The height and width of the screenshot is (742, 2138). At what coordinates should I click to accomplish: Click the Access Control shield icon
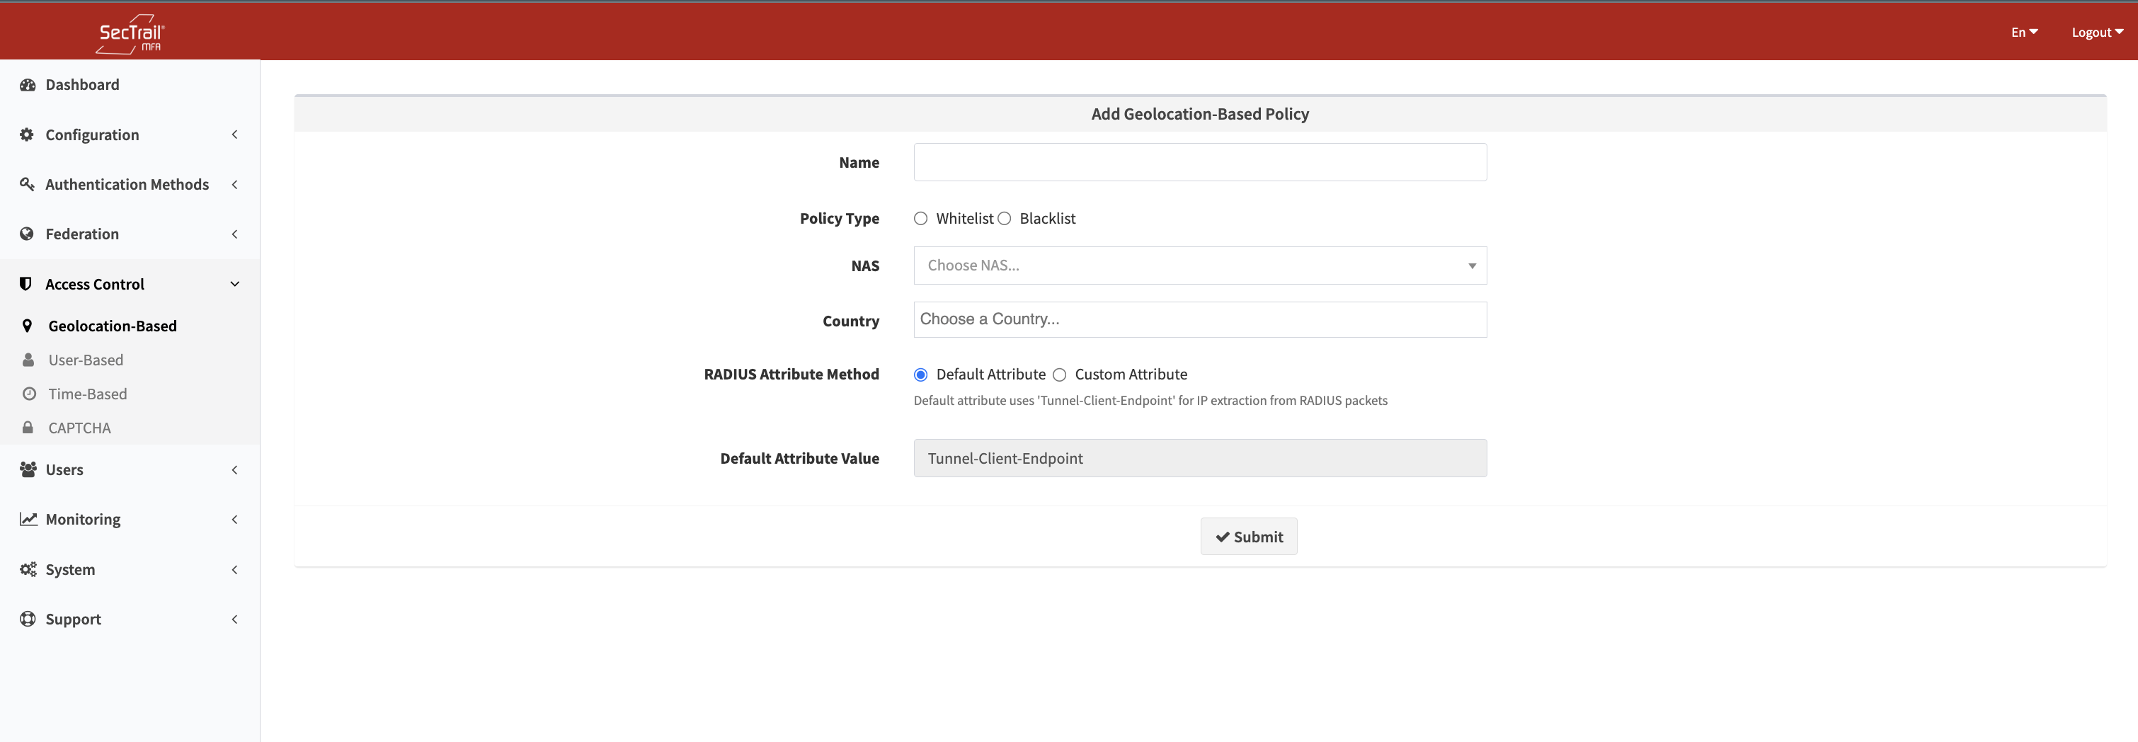click(x=25, y=284)
